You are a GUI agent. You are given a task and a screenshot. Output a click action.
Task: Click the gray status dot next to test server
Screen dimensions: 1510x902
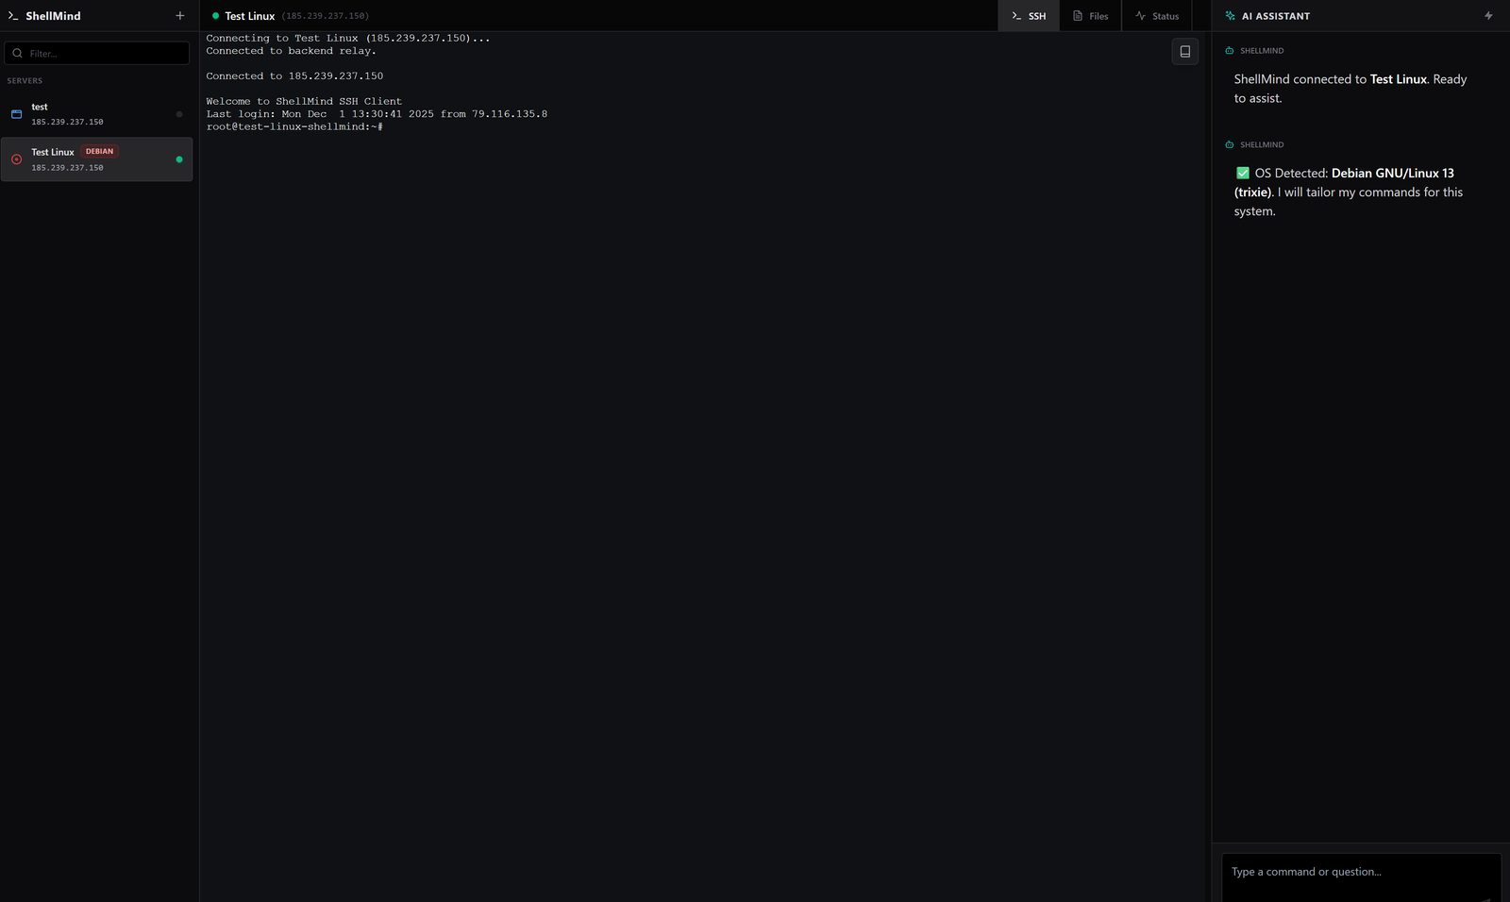pos(178,114)
